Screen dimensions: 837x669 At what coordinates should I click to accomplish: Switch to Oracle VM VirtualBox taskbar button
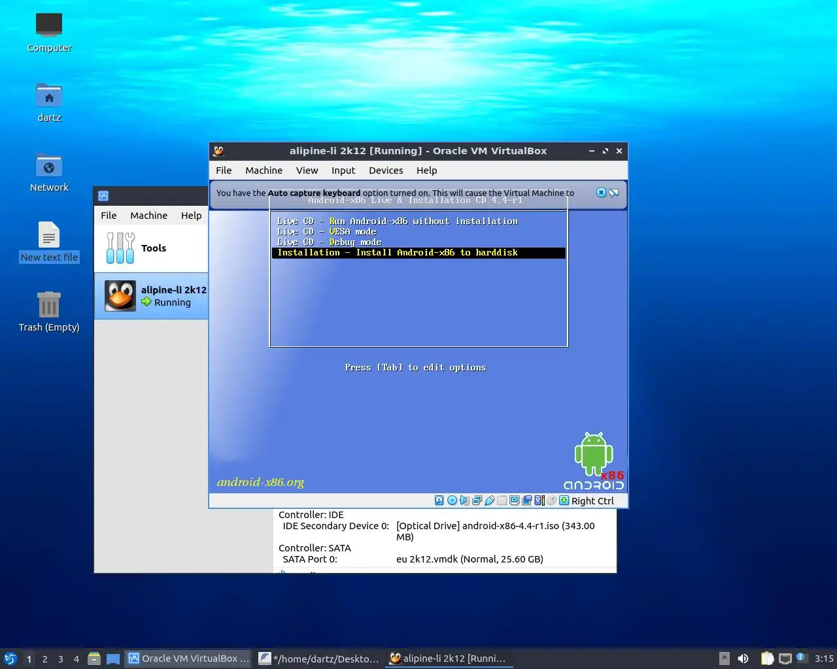pos(189,659)
